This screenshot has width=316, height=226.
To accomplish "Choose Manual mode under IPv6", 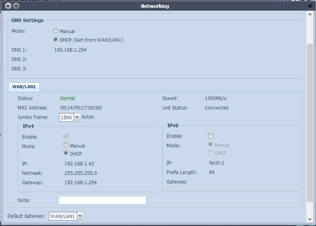I will 211,145.
